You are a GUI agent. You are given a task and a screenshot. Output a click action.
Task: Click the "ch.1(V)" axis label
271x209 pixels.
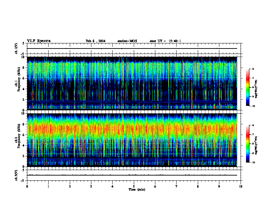click(x=16, y=48)
